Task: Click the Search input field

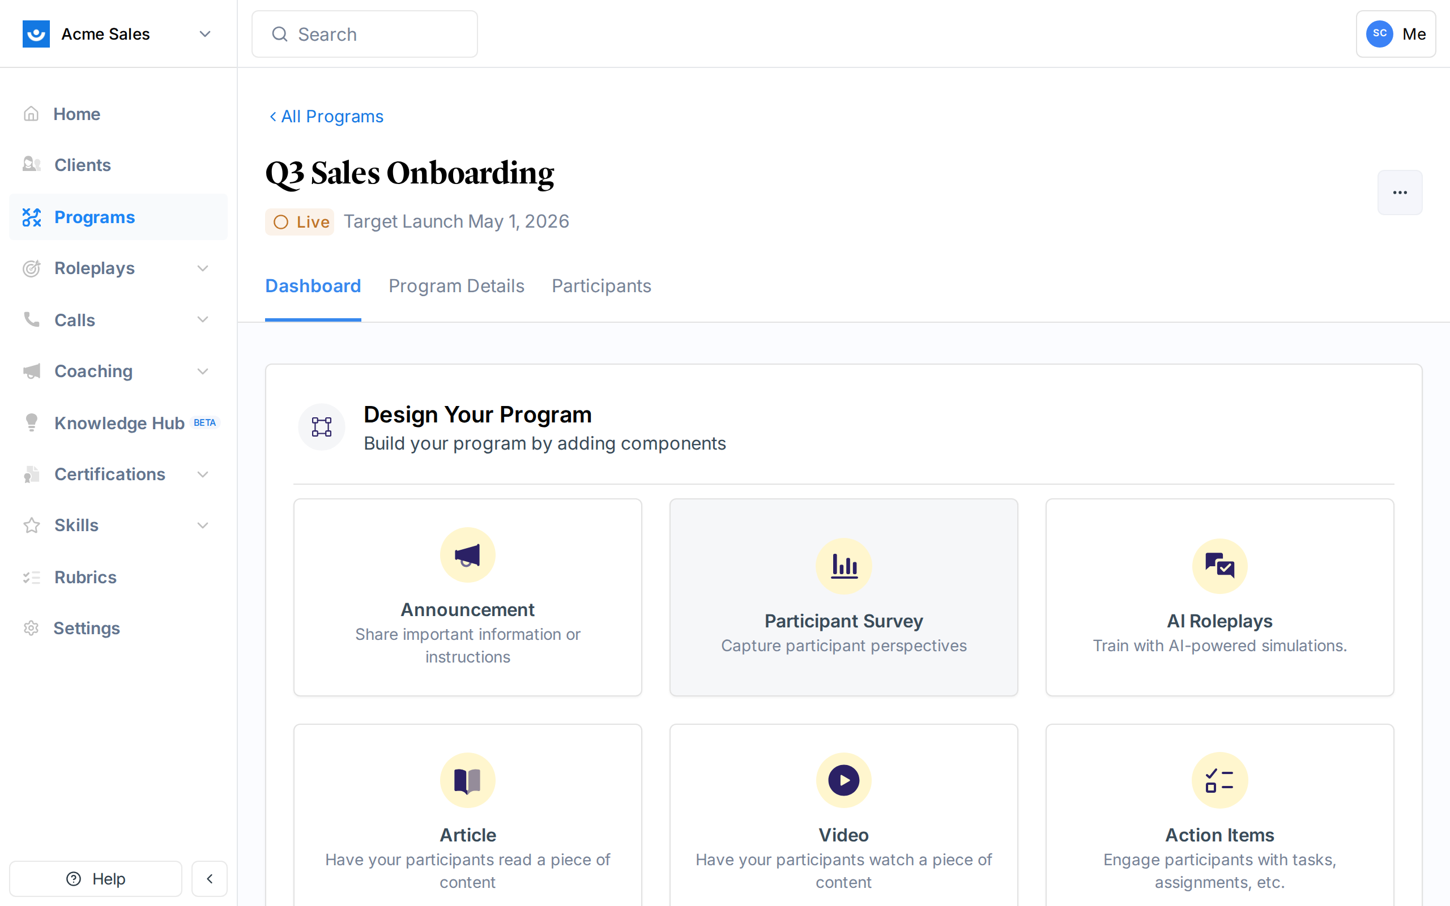Action: (364, 34)
